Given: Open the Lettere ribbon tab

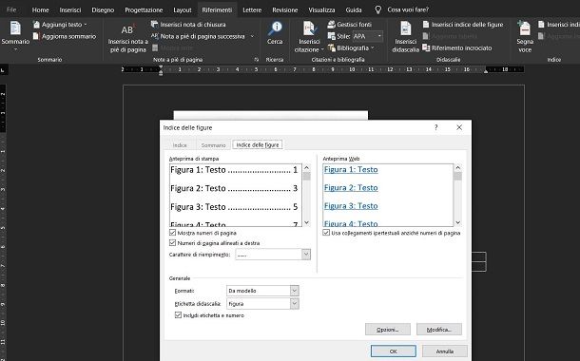Looking at the screenshot, I should tap(252, 10).
